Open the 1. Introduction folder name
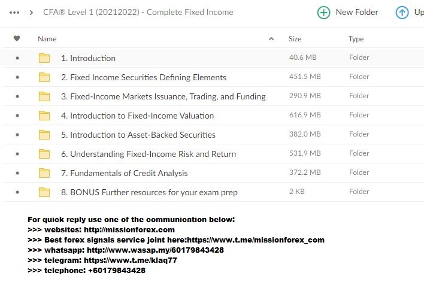This screenshot has height=303, width=424. click(x=88, y=58)
